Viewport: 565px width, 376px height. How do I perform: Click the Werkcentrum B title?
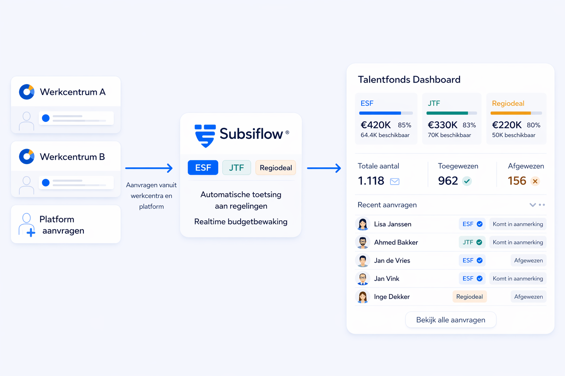tap(72, 157)
